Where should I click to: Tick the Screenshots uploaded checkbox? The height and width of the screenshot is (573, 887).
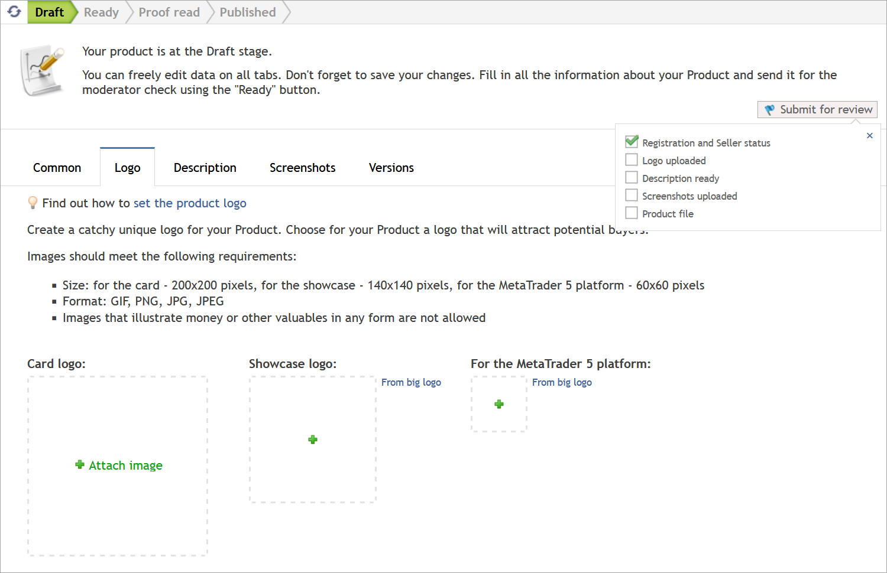tap(632, 196)
